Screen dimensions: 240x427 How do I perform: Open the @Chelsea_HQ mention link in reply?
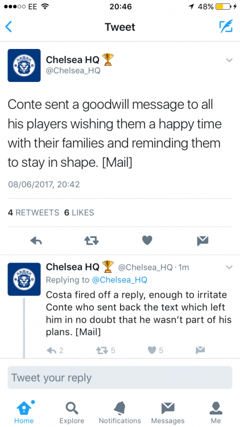[119, 280]
